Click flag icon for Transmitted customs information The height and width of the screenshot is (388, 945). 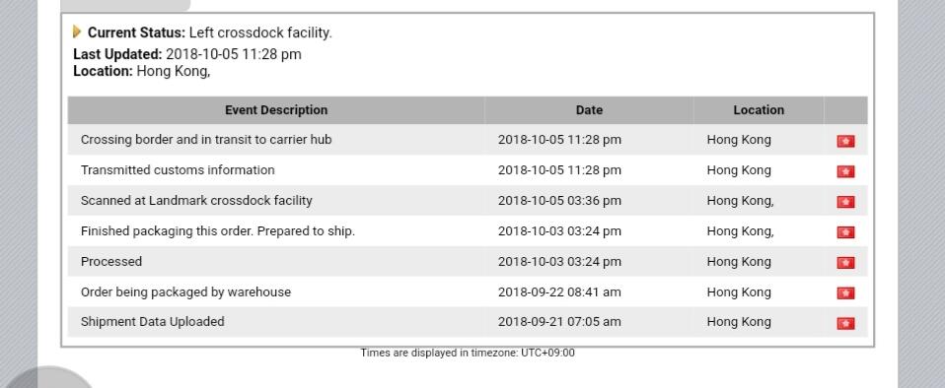point(845,171)
